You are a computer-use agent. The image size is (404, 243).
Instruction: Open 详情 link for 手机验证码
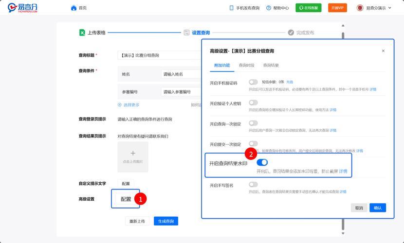pos(373,89)
